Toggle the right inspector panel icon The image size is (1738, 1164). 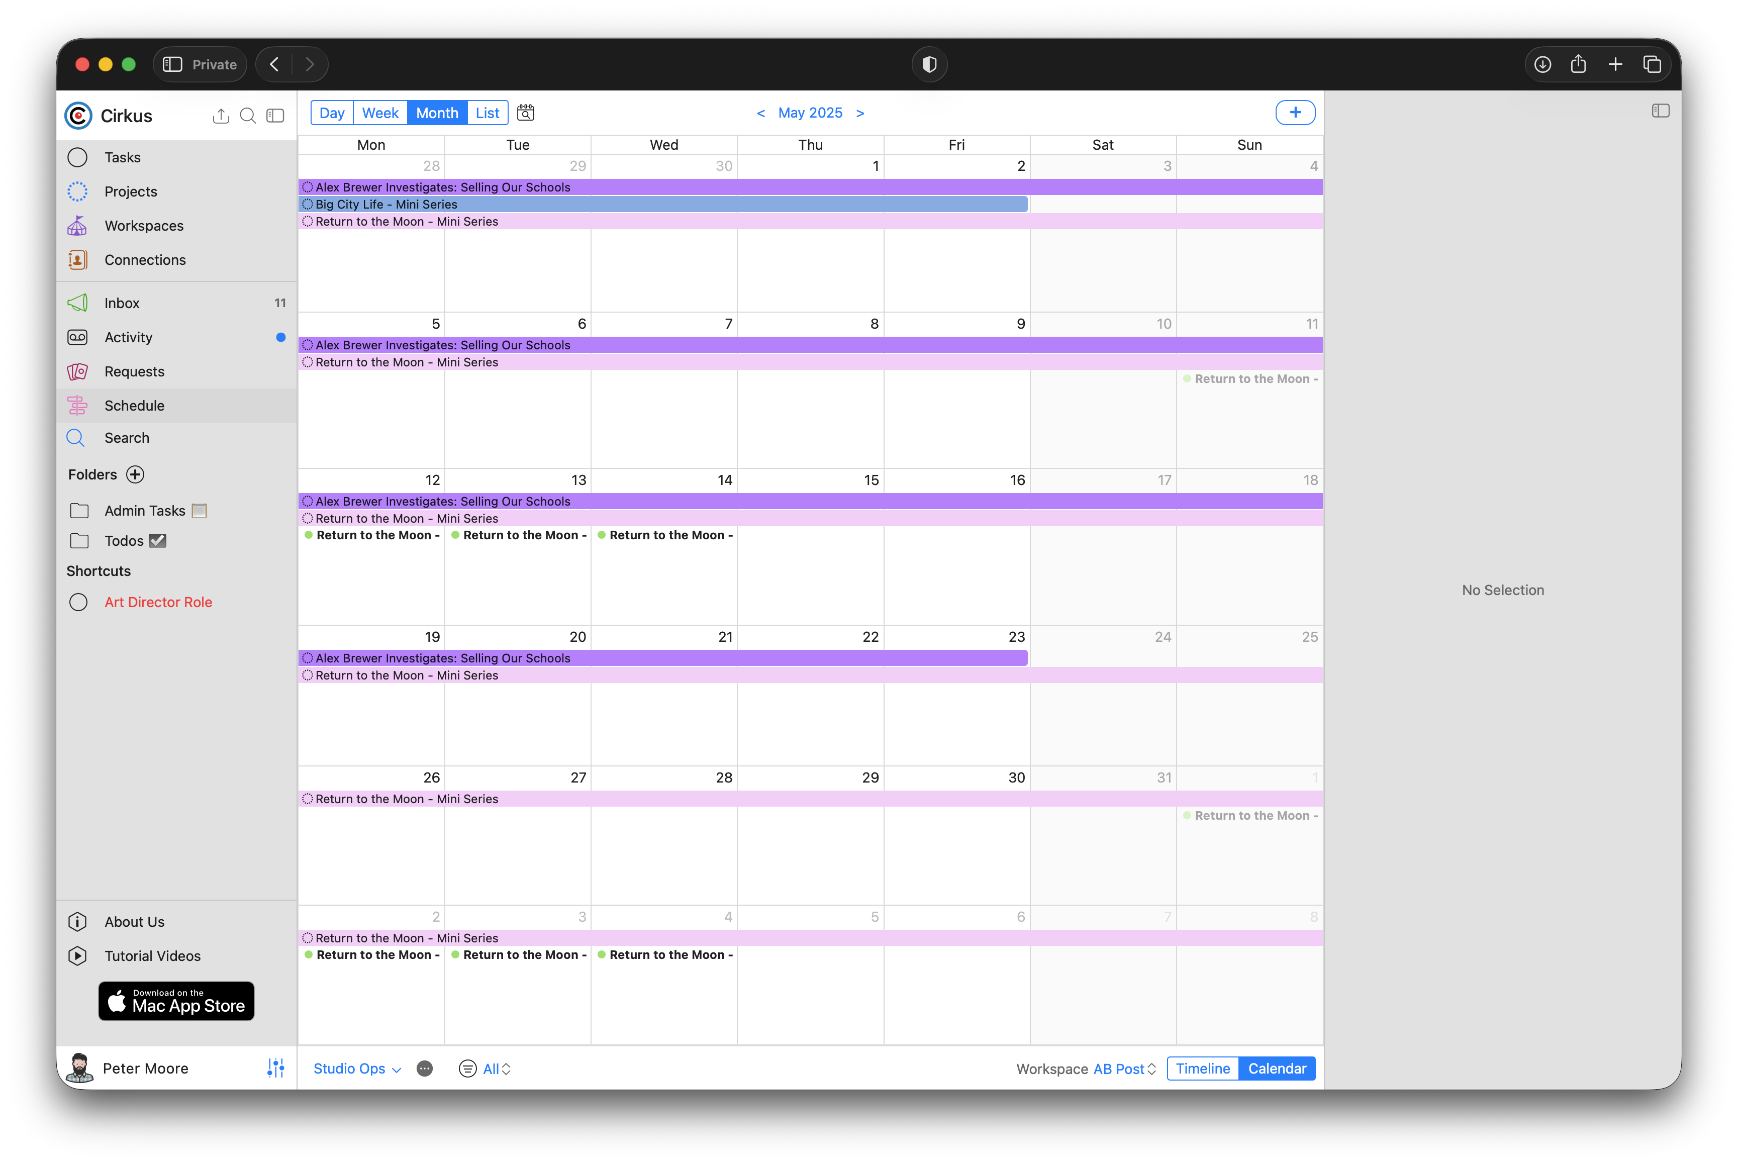pos(1660,111)
